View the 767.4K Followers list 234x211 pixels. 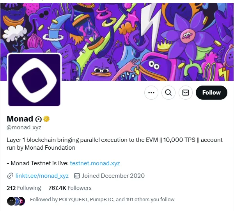click(70, 188)
